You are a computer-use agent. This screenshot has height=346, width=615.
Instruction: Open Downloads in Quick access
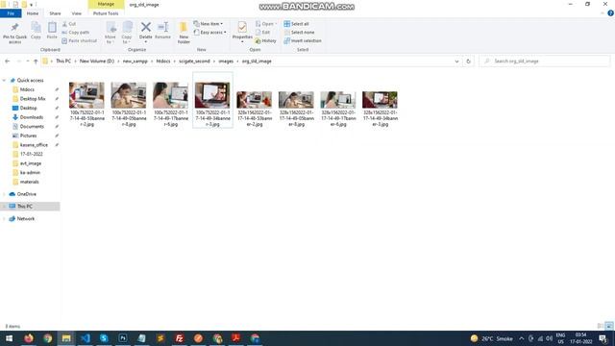pos(32,117)
